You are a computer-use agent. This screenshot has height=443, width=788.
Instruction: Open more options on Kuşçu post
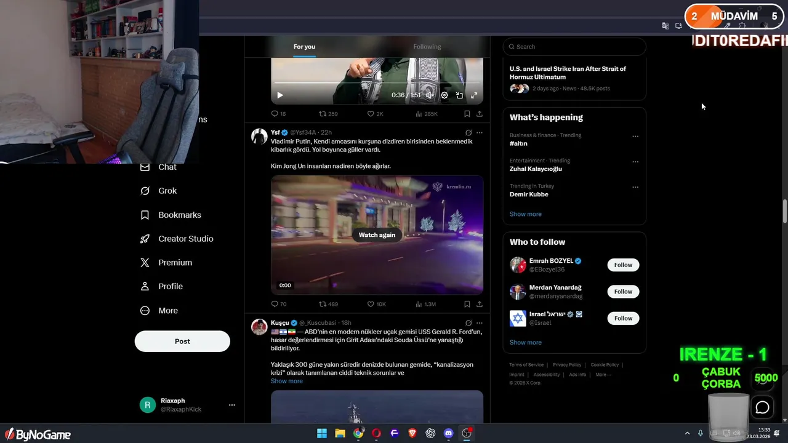pos(480,323)
